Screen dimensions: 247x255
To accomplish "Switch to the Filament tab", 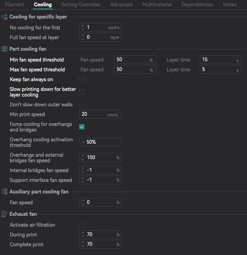I will coord(15,5).
